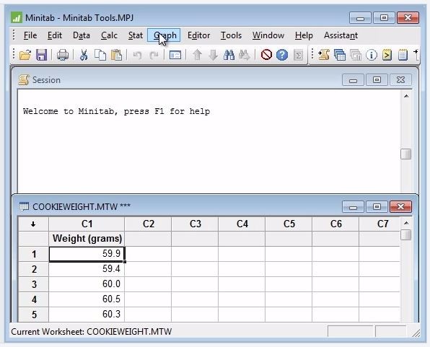
Task: Click the Save Project floppy disk icon
Action: coord(41,55)
